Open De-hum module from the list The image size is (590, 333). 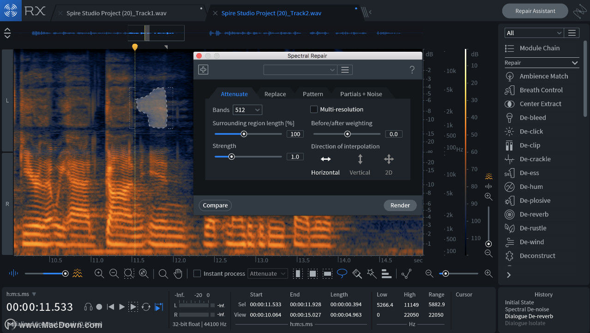(x=531, y=187)
